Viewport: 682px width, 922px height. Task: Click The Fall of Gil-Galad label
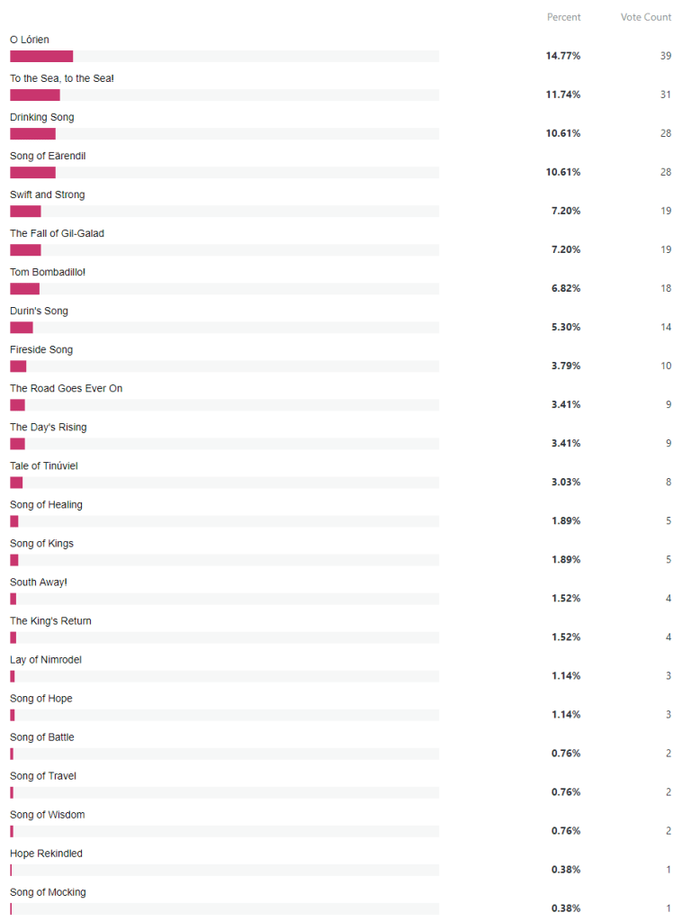point(57,233)
